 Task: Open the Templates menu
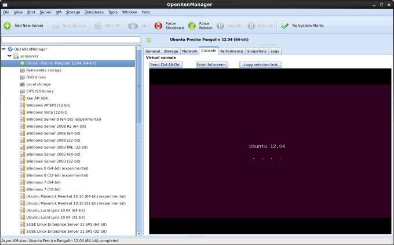pos(94,12)
